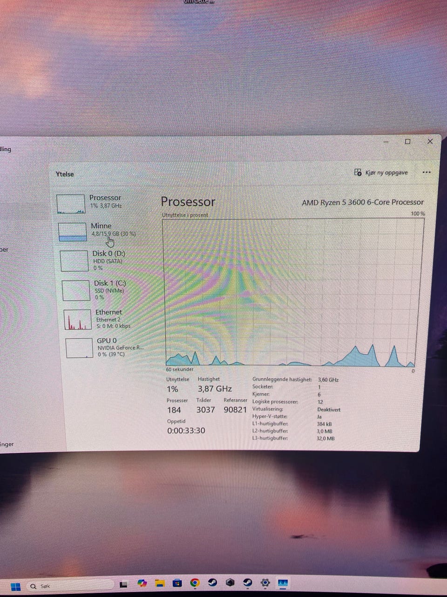Viewport: 447px width, 597px height.
Task: Select Prosessor in the performance list
Action: click(100, 203)
